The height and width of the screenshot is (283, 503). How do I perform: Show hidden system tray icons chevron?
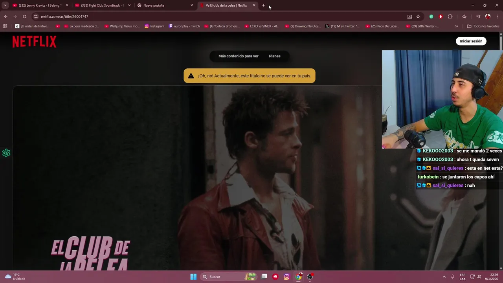coord(444,277)
